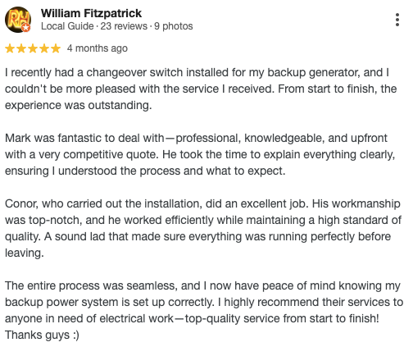413x356 pixels.
Task: Click the orange Local Guide star badge
Action: point(26,28)
